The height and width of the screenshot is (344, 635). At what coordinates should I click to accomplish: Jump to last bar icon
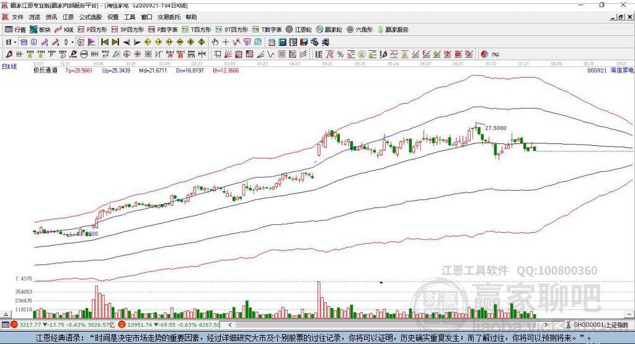click(115, 42)
